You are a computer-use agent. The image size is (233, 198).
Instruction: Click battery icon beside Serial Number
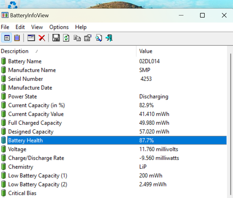pyautogui.click(x=4, y=79)
